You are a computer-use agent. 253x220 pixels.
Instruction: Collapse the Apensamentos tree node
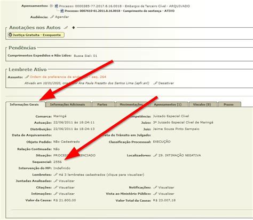(51, 6)
